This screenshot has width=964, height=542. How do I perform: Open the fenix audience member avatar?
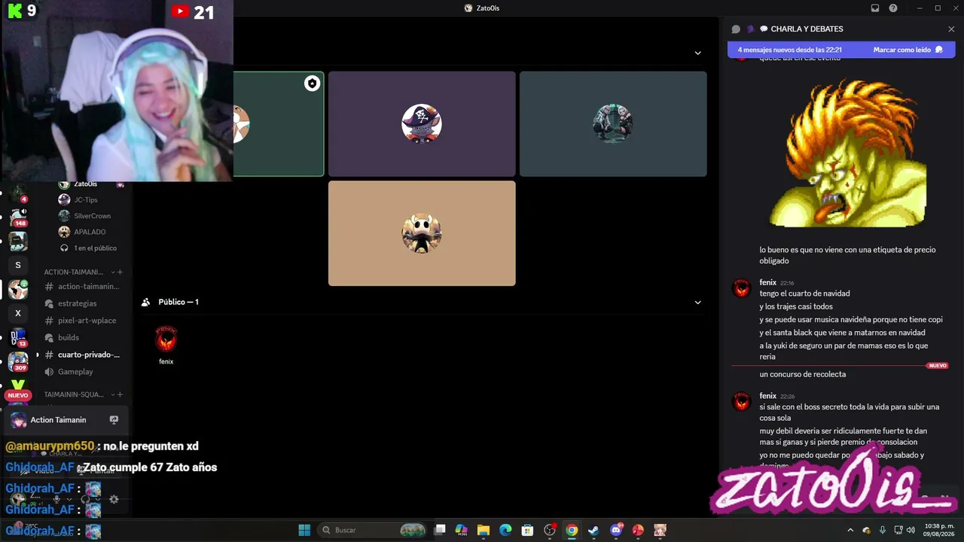click(166, 340)
